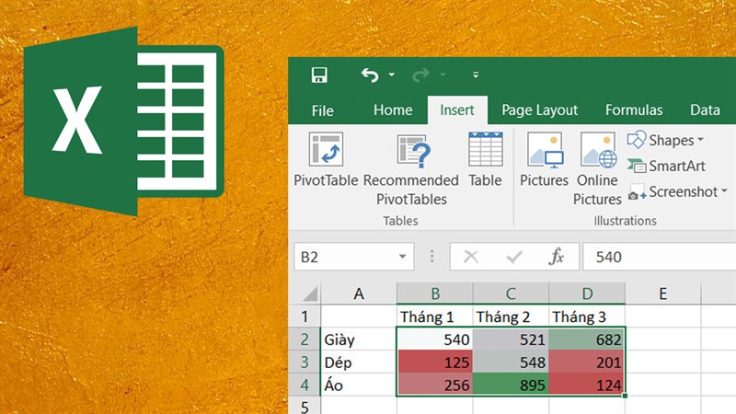Select the Insert tab

pos(457,110)
